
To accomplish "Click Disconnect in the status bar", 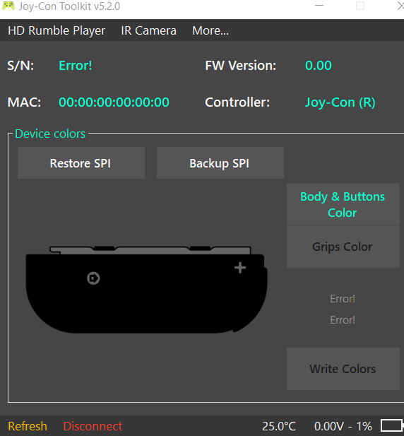I will [93, 426].
